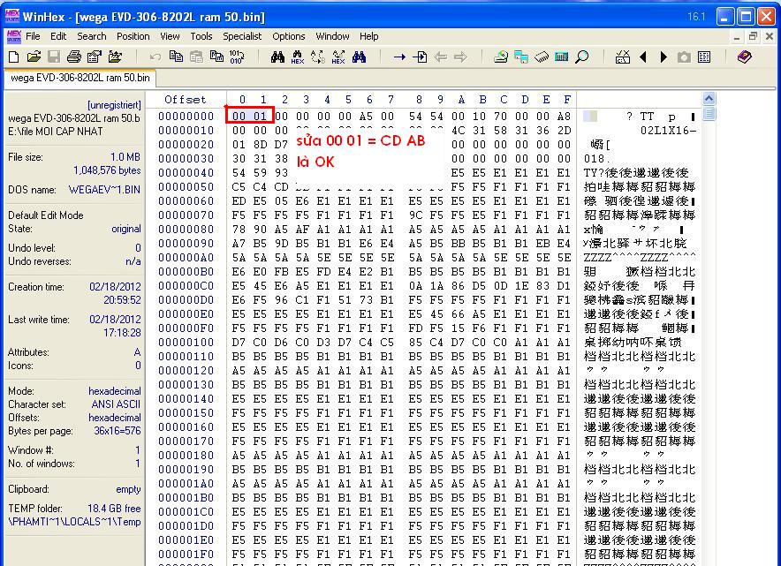Open the Options menu
The image size is (781, 566).
pyautogui.click(x=288, y=36)
